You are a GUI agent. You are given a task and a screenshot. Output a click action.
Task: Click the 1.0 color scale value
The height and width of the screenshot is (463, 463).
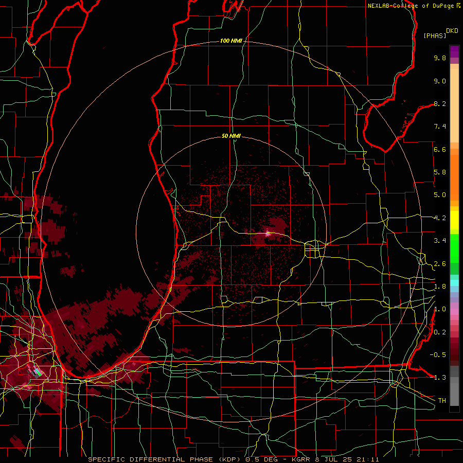[x=440, y=309]
